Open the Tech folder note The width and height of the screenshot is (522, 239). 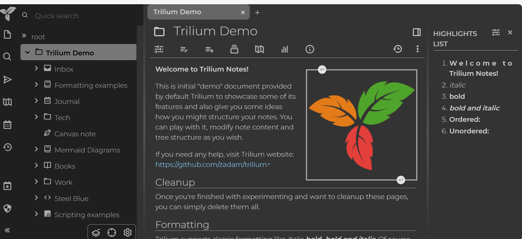point(62,118)
